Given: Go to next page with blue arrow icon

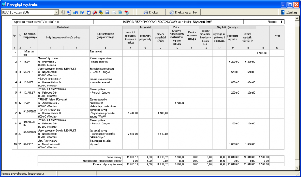Looking at the screenshot, I should click(x=69, y=12).
